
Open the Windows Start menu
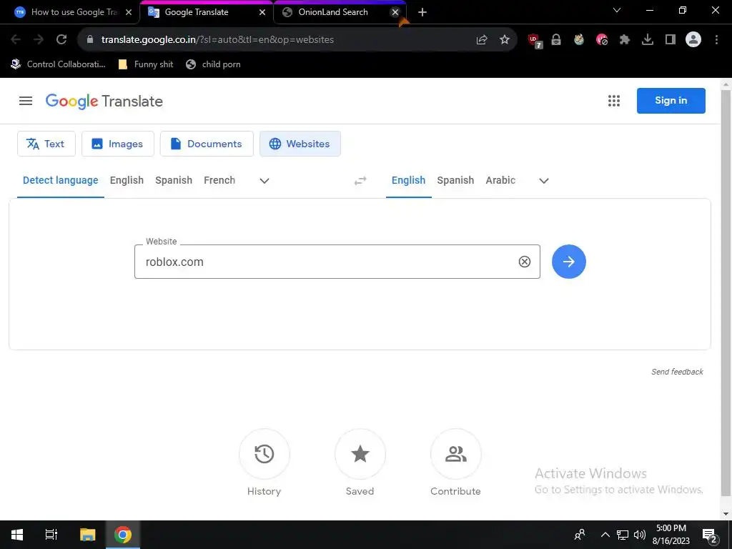point(17,535)
